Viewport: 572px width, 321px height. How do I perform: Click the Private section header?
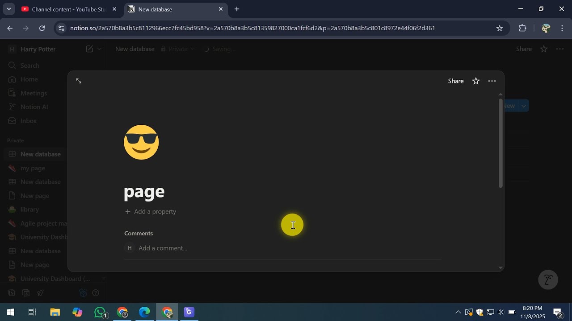tap(16, 140)
